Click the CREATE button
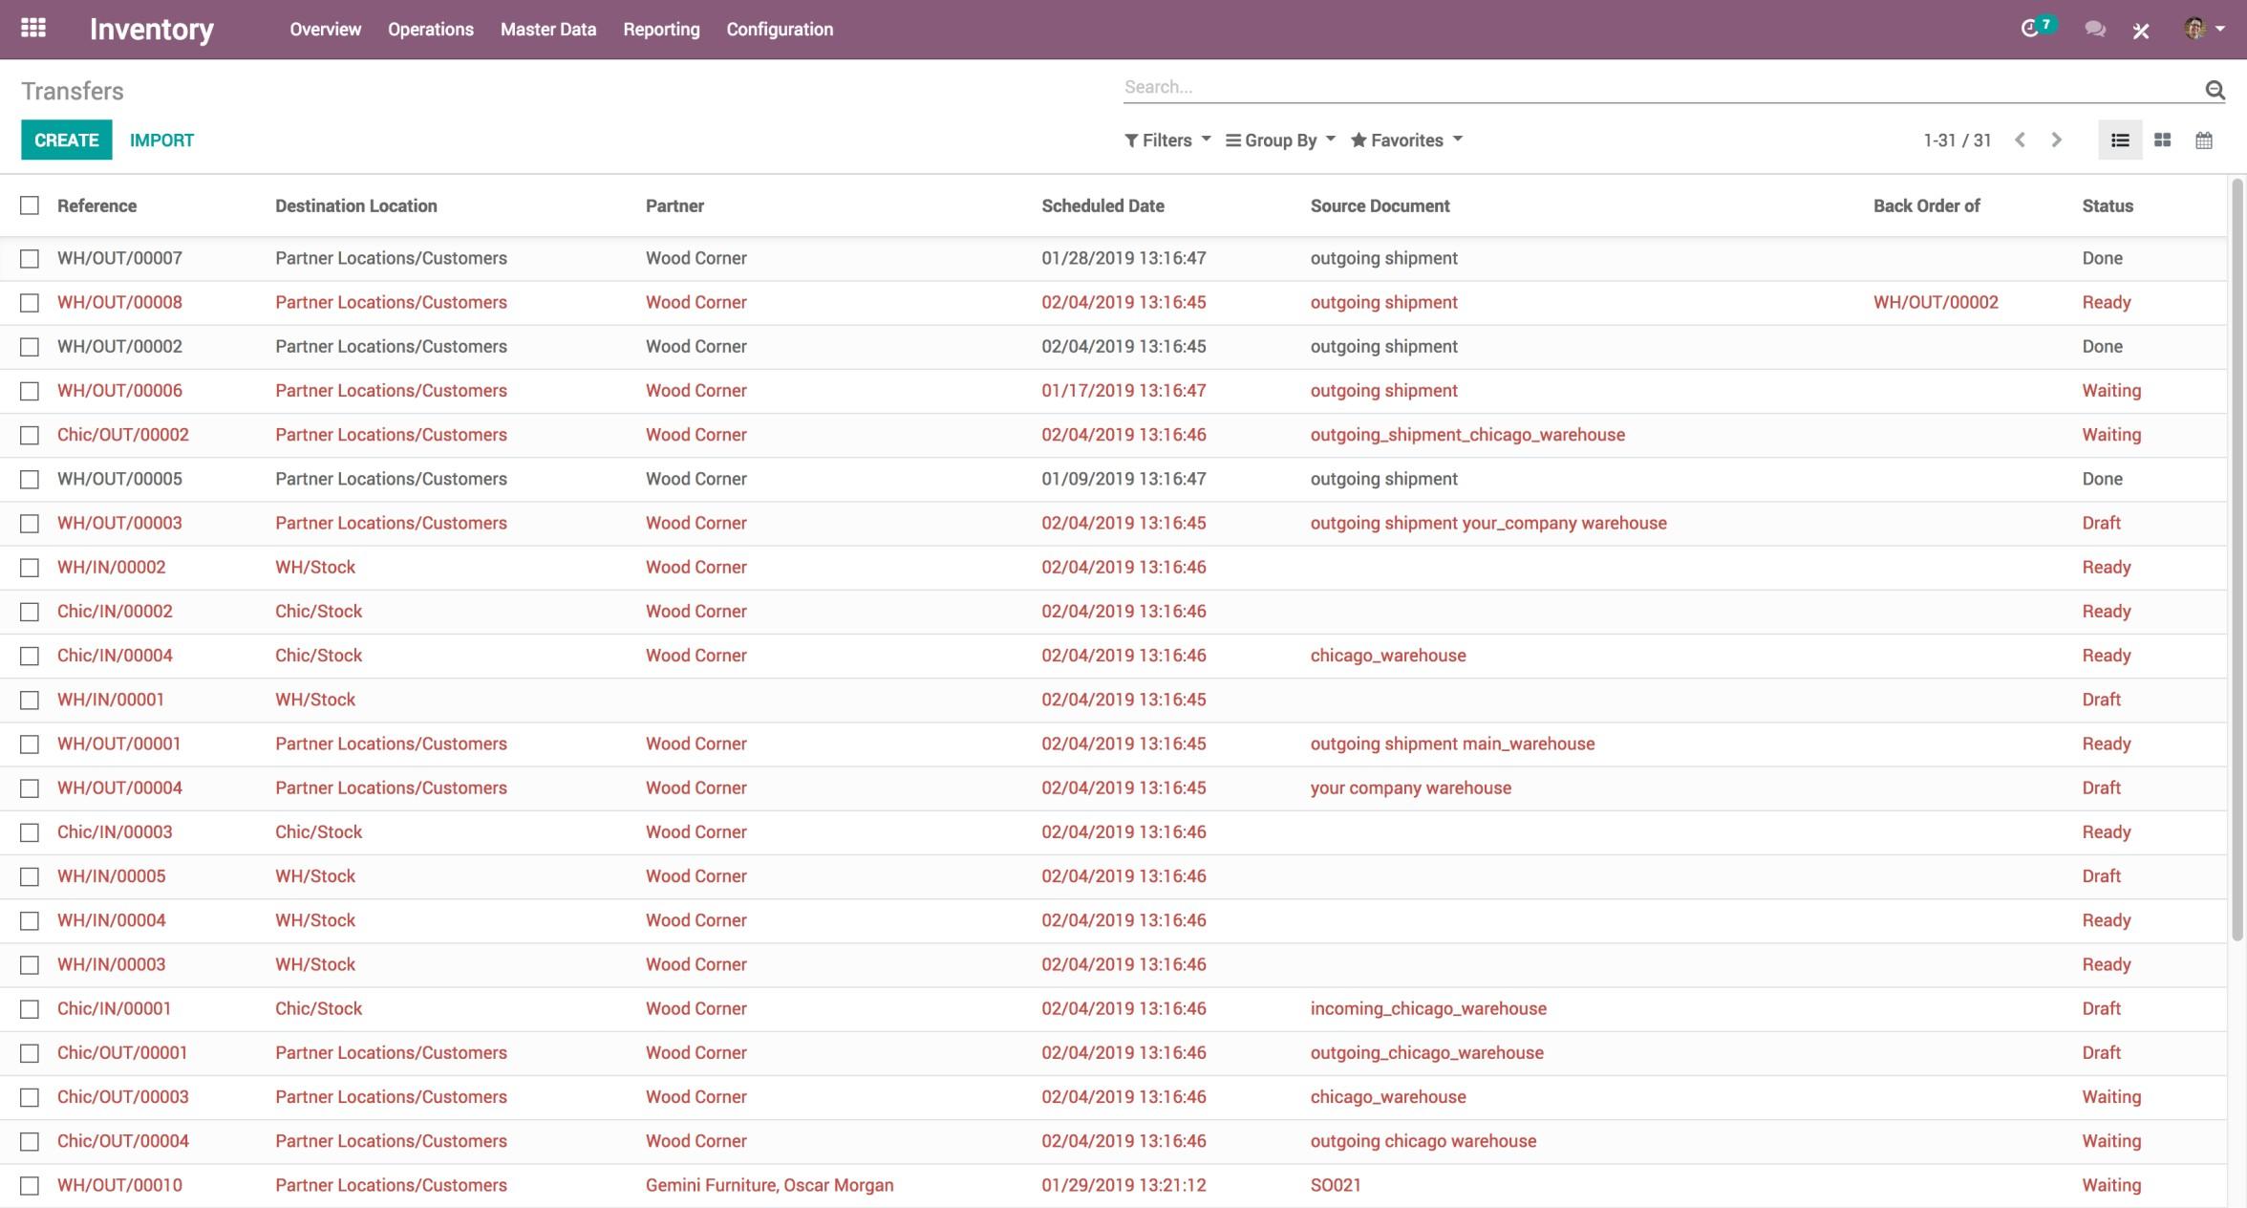This screenshot has height=1208, width=2247. pyautogui.click(x=65, y=140)
